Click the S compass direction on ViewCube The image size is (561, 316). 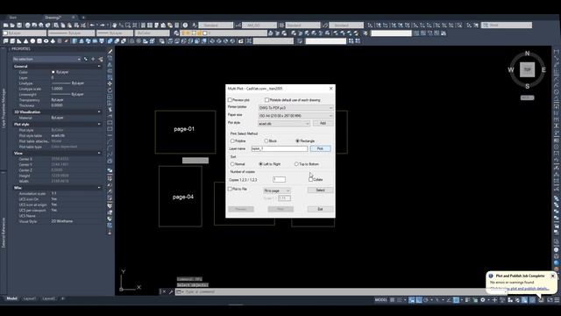point(527,86)
